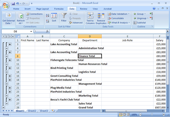The image size is (170, 117).
Task: Collapse the Grand Total outline at row 28
Action: pos(3,108)
